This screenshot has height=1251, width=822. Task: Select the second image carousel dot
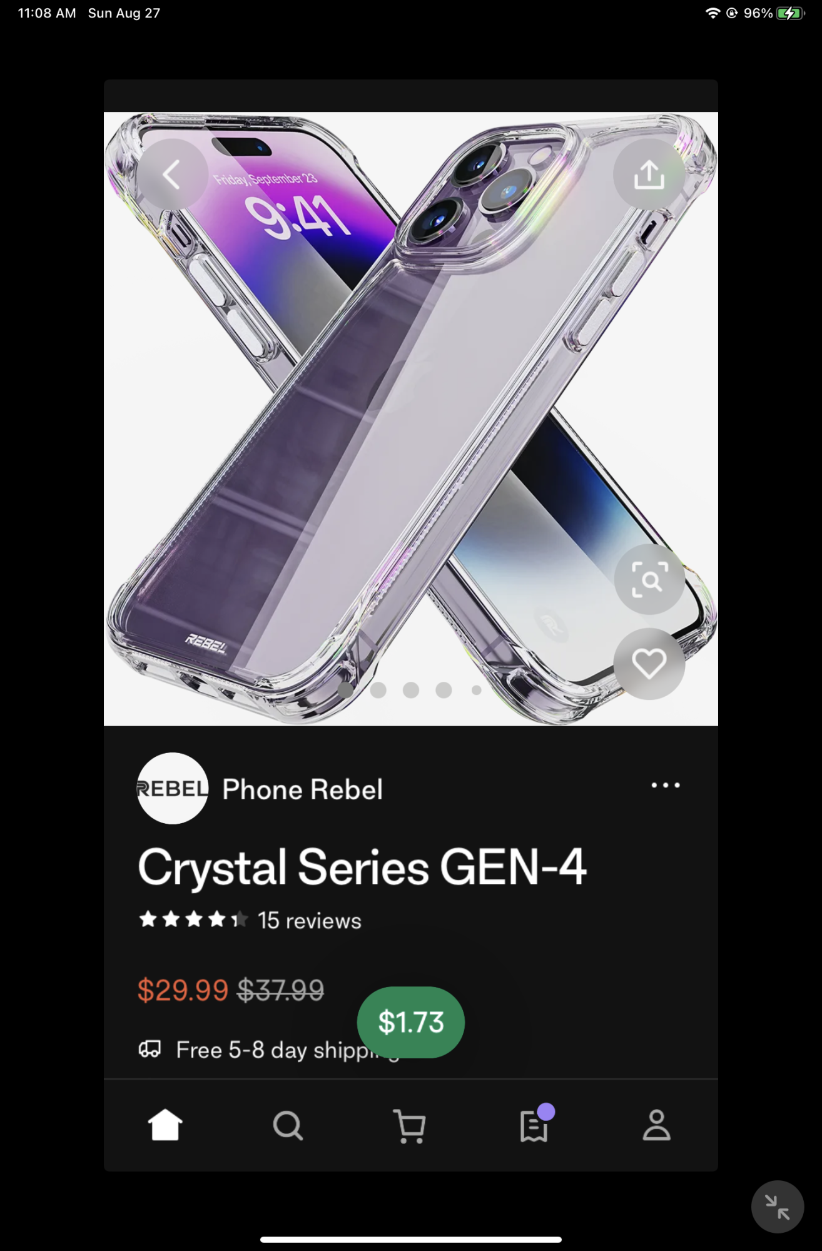tap(378, 690)
